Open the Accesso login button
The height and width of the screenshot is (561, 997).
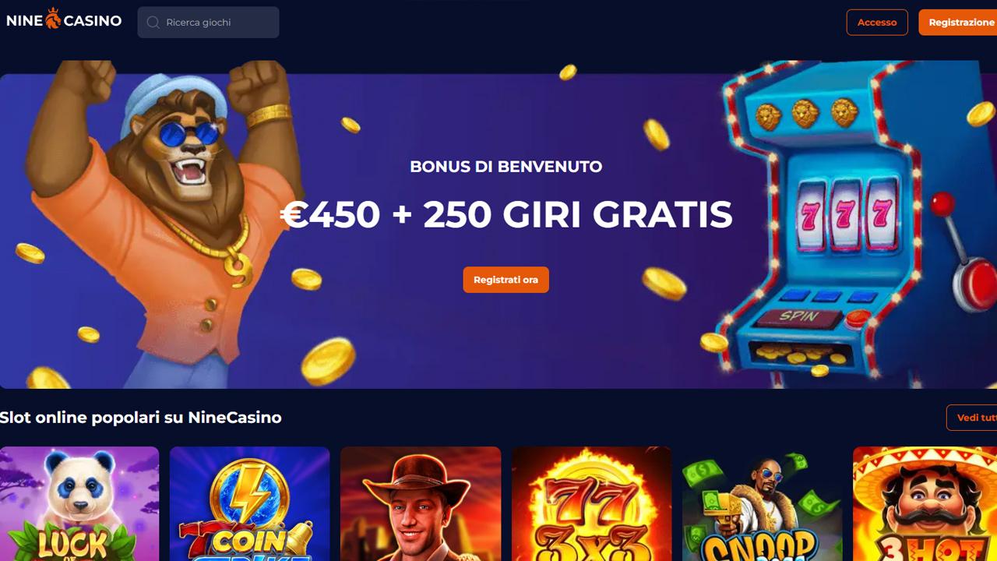click(x=877, y=23)
